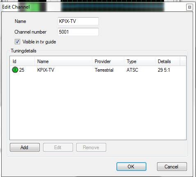Close the Edit Channel dialog
Viewport: 196px width, 177px height.
[x=189, y=7]
